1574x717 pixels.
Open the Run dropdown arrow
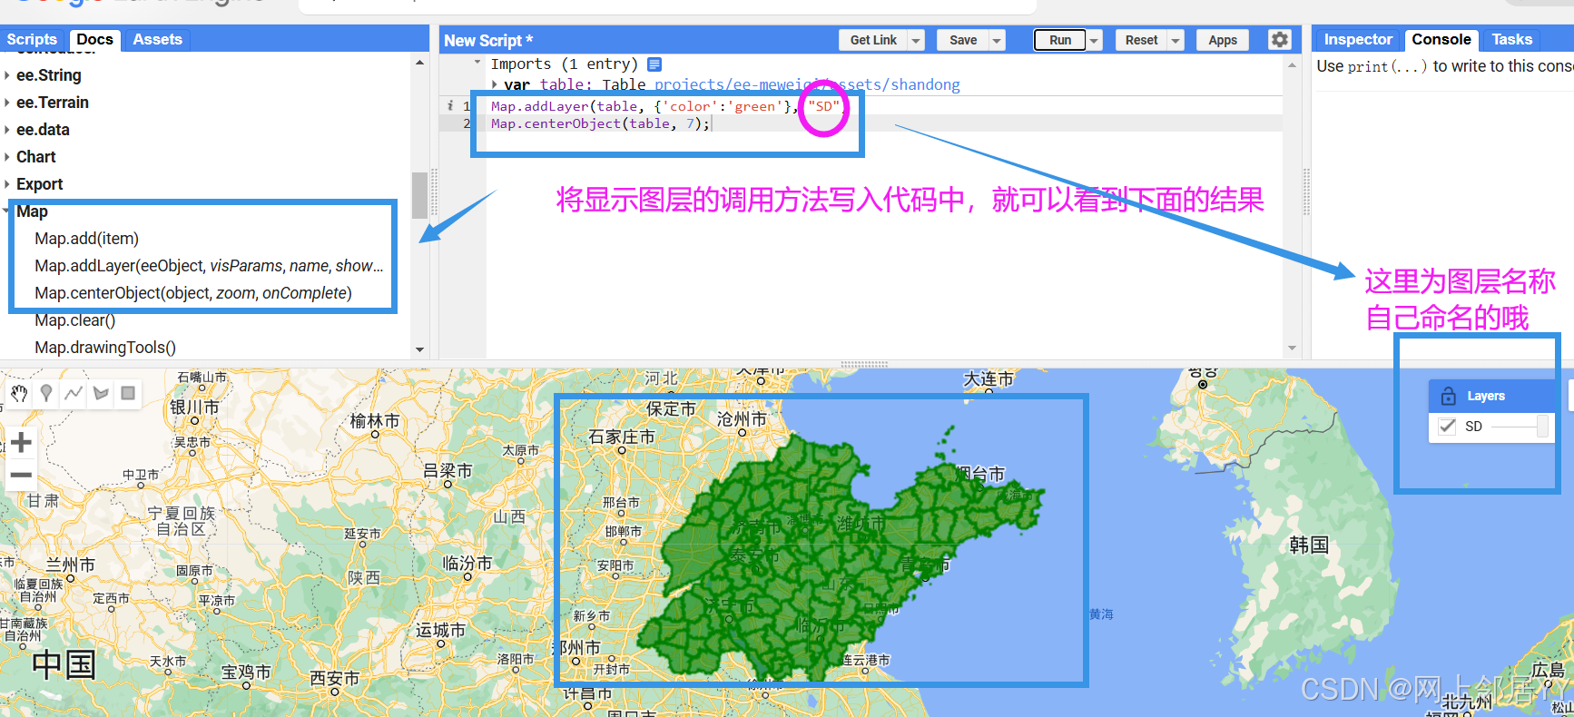click(1094, 40)
